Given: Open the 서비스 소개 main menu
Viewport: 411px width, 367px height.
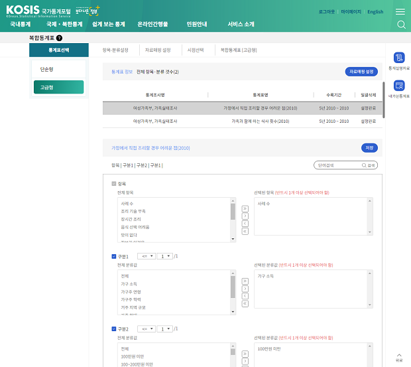Looking at the screenshot, I should (241, 25).
